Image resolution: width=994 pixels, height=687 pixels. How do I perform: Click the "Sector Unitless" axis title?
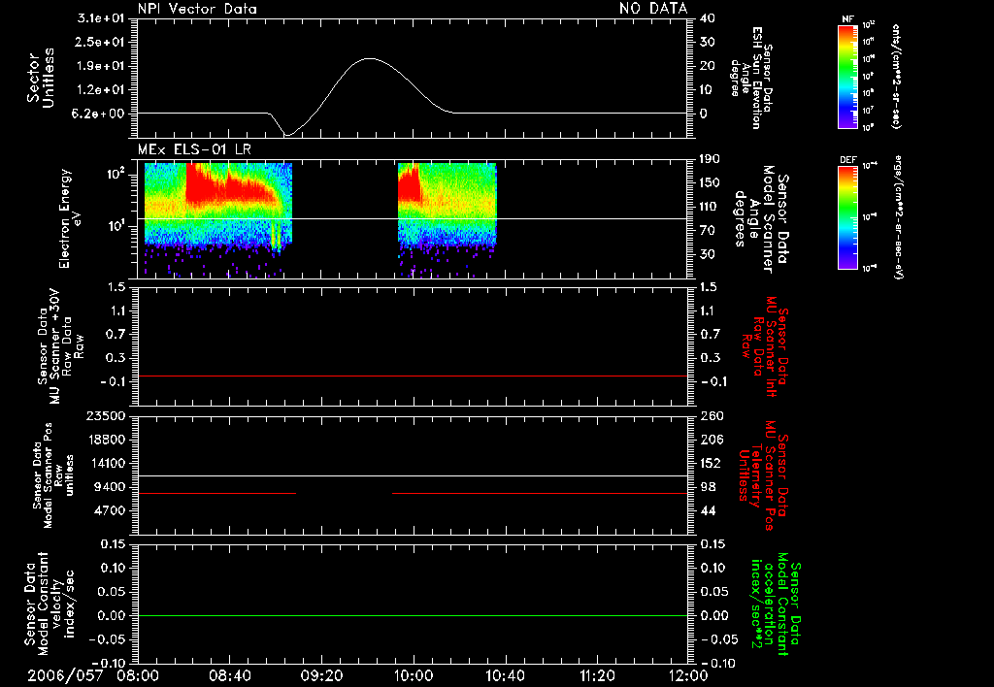[x=41, y=78]
